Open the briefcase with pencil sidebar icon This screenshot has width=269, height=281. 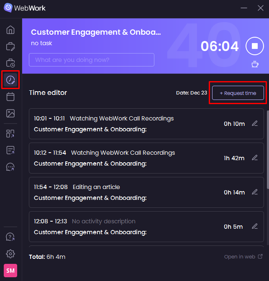click(x=10, y=46)
